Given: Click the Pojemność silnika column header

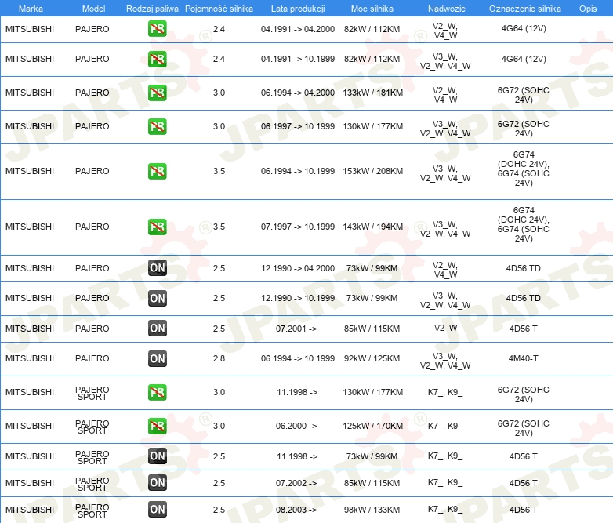Looking at the screenshot, I should point(219,9).
